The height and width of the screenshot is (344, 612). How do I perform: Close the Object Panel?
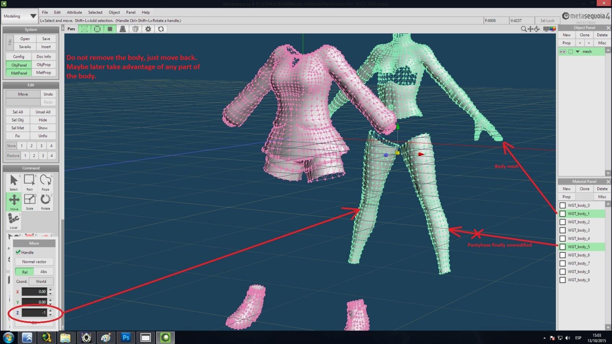[x=608, y=28]
